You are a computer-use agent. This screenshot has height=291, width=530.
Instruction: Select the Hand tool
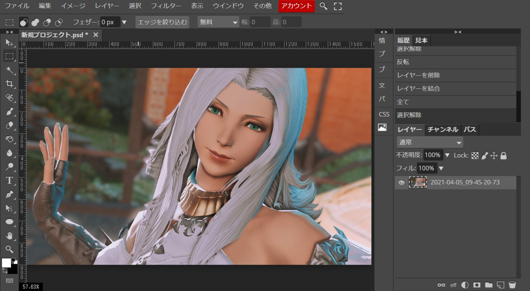point(9,235)
